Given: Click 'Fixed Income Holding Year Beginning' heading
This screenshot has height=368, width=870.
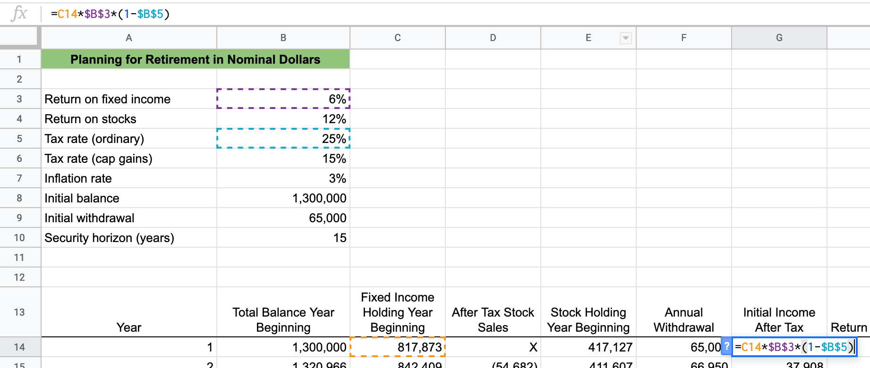Looking at the screenshot, I should [x=398, y=312].
